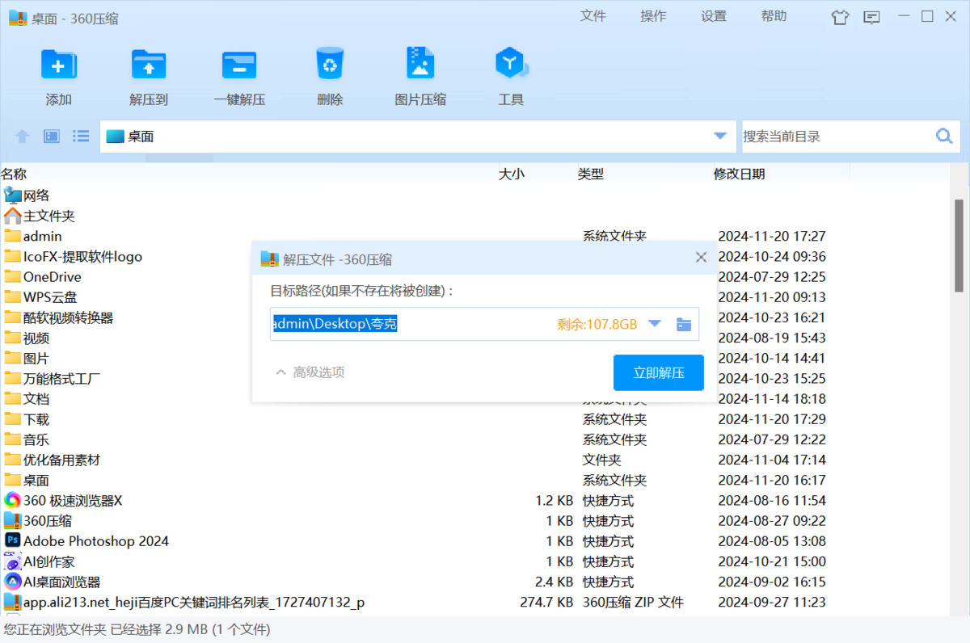Select the IcoFX-提取软件logo folder name
The image size is (970, 643).
(82, 257)
